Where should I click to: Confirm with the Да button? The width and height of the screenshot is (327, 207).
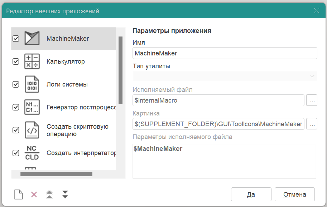click(251, 194)
